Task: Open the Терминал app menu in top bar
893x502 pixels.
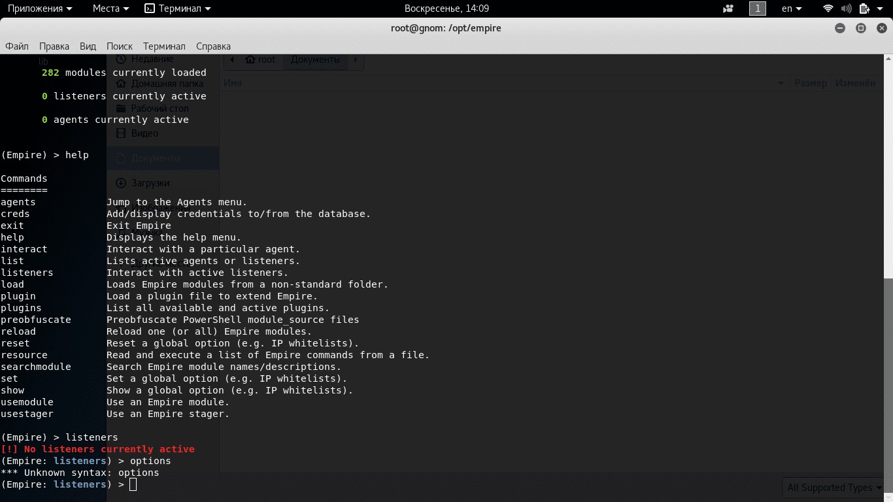Action: (178, 8)
